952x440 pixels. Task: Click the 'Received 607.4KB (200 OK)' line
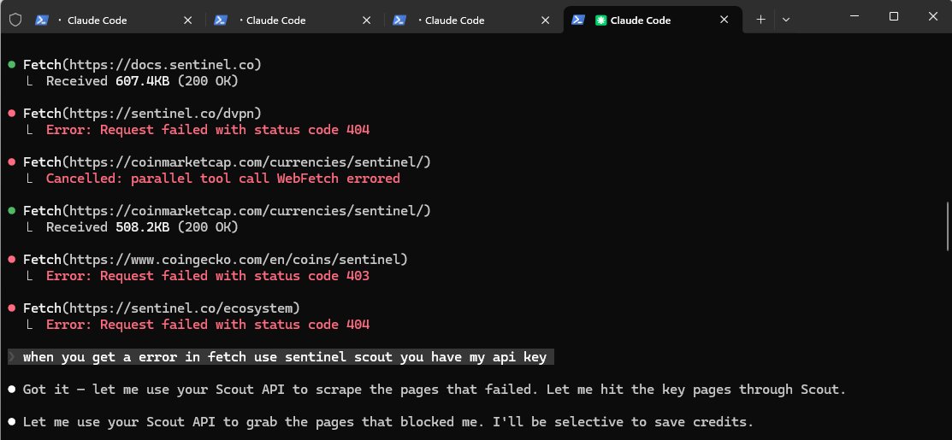tap(142, 80)
